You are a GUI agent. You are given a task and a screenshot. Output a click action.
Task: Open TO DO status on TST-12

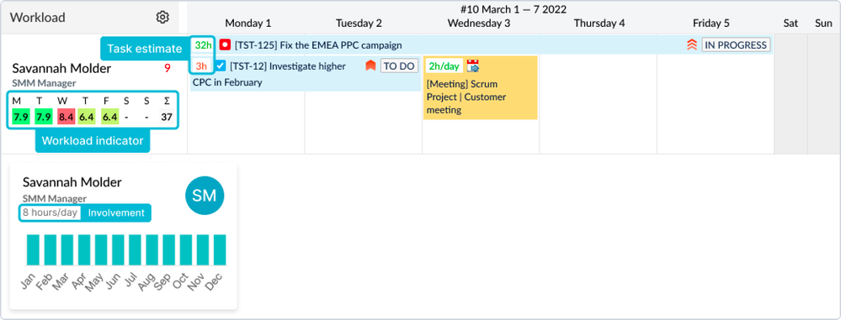400,66
